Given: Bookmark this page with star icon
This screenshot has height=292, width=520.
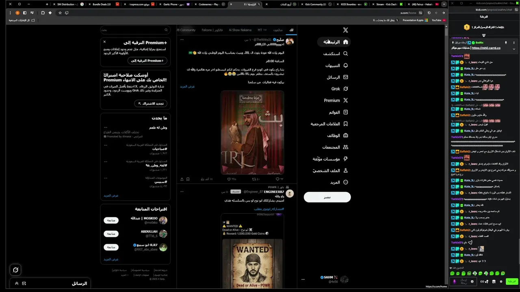Looking at the screenshot, I should click(60, 13).
